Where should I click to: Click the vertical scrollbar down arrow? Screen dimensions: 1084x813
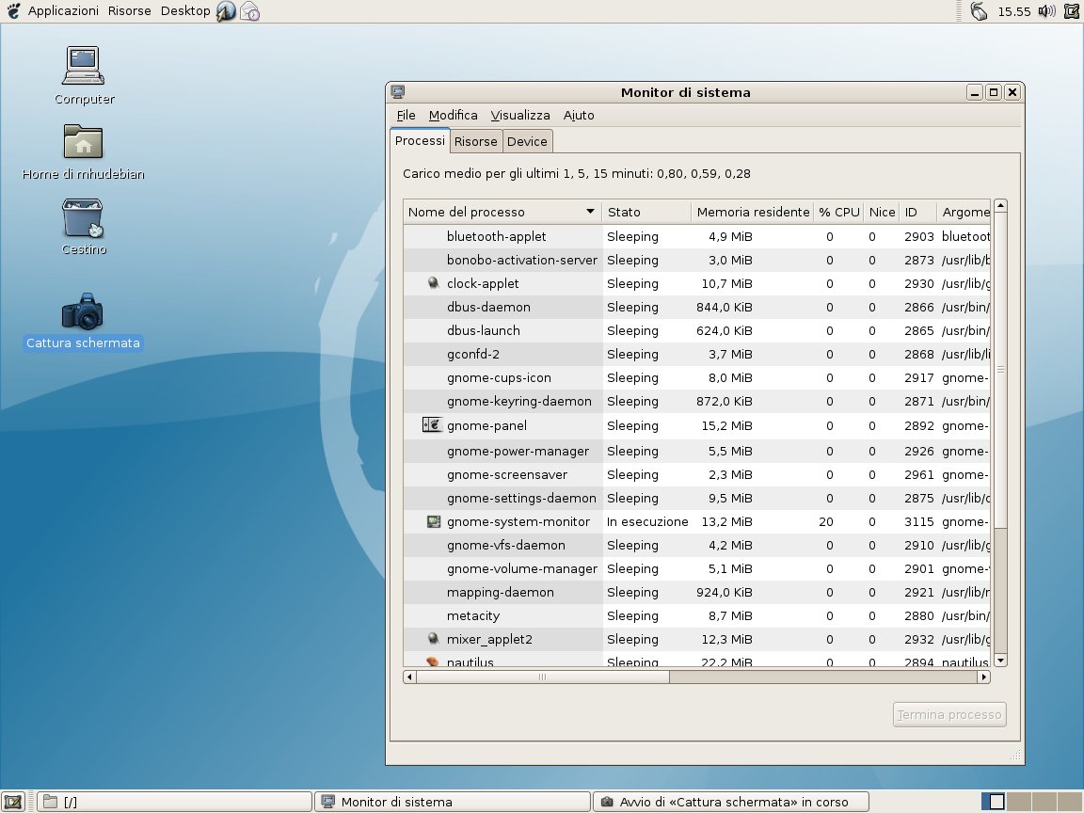click(x=1000, y=661)
